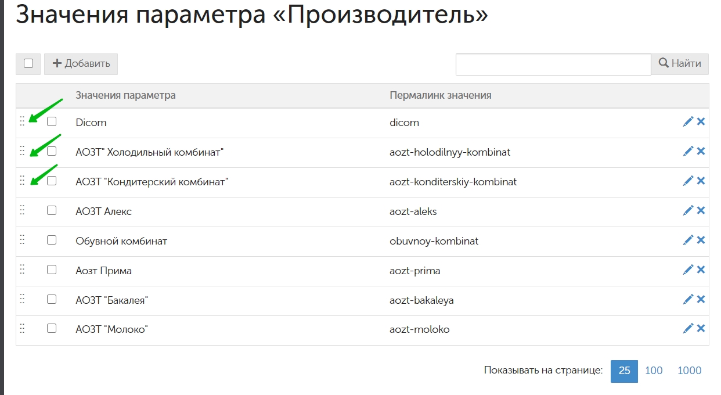Edit the Dicom row with the pencil icon
Viewport: 721px width, 395px height.
pyautogui.click(x=688, y=121)
